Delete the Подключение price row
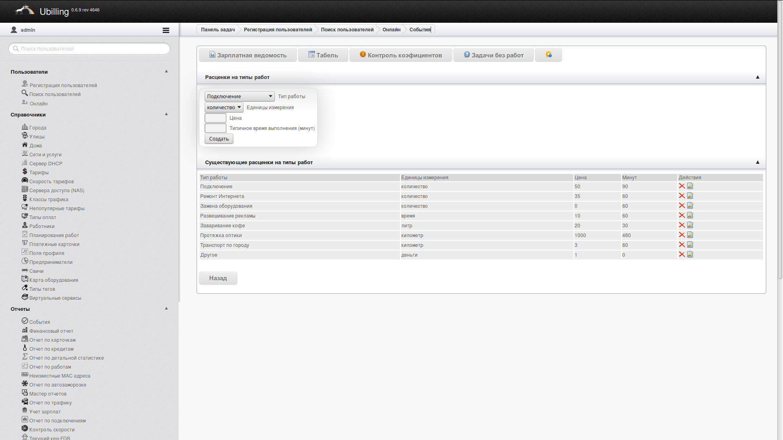Image resolution: width=783 pixels, height=440 pixels. point(681,186)
